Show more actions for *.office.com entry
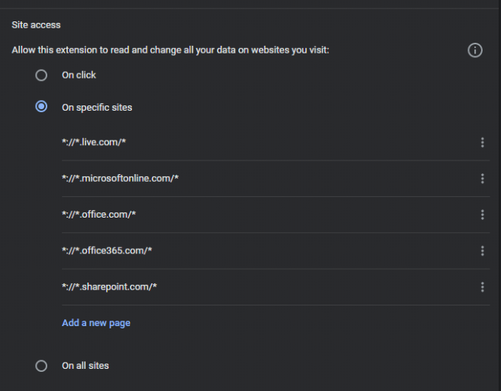 (482, 215)
